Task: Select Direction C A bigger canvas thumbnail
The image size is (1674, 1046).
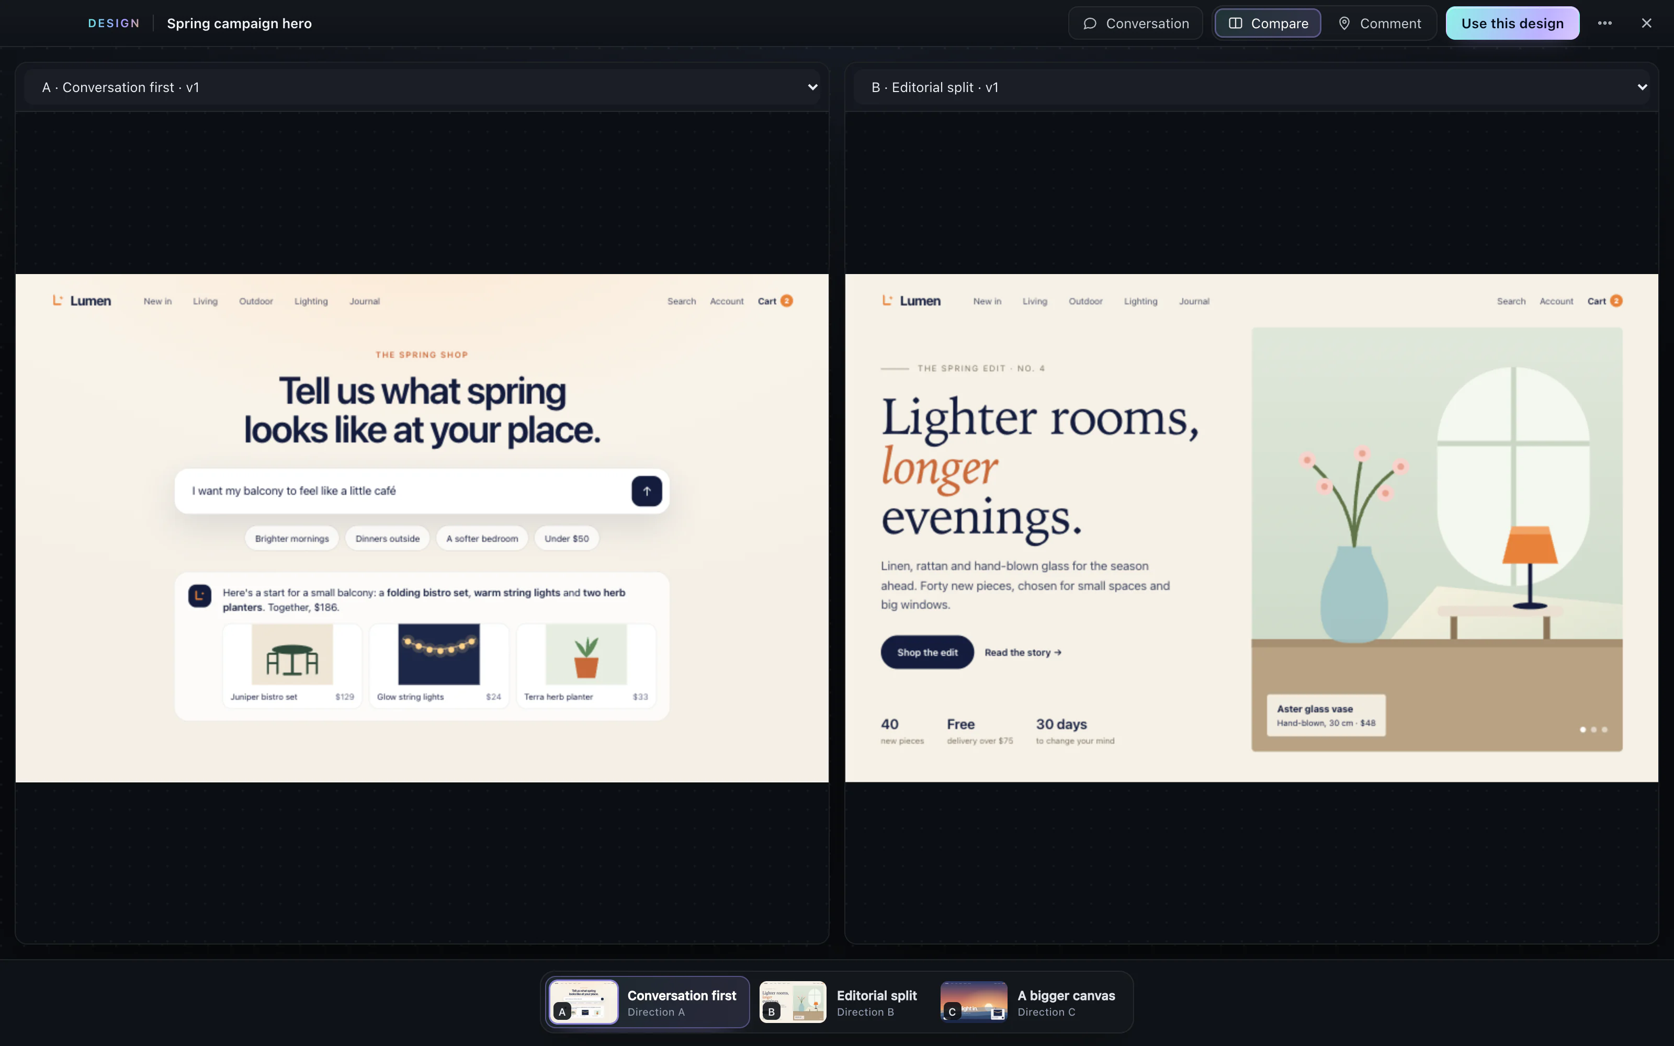Action: [1030, 1003]
